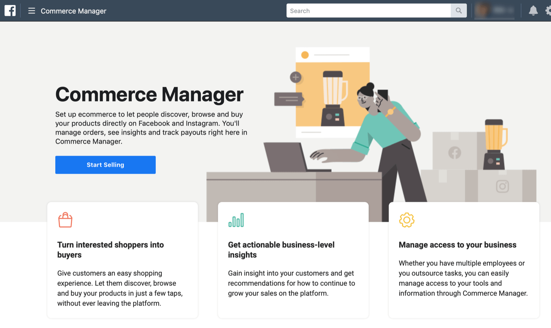The width and height of the screenshot is (551, 328).
Task: Click the shopping bag icon
Action: (x=65, y=220)
